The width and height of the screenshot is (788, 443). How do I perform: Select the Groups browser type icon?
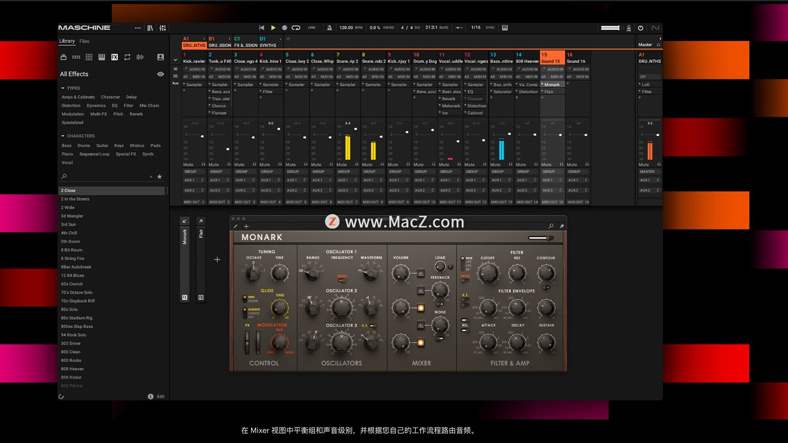coord(76,57)
